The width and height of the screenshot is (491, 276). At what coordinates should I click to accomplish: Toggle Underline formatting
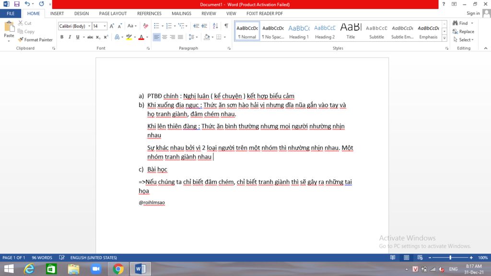coord(78,37)
